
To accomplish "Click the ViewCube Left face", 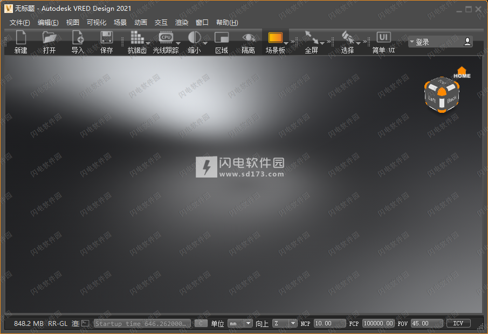I will point(432,99).
